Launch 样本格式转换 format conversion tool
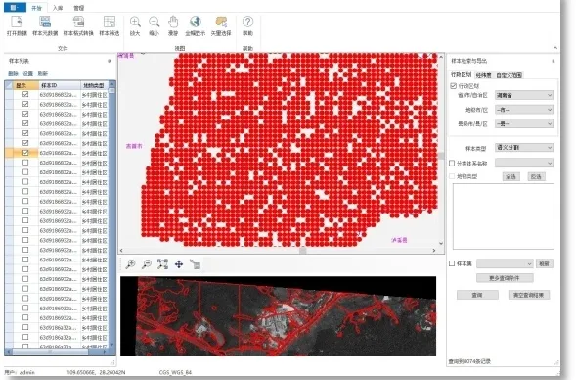Image resolution: width=576 pixels, height=380 pixels. point(78,23)
